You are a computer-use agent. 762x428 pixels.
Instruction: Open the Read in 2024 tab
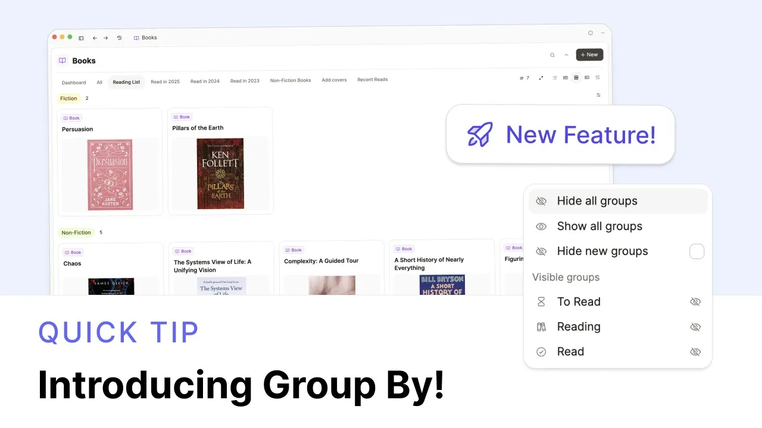pyautogui.click(x=205, y=81)
